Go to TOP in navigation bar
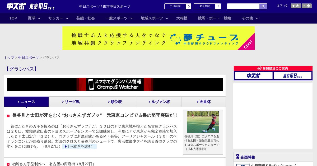This screenshot has width=317, height=166. [x=13, y=18]
